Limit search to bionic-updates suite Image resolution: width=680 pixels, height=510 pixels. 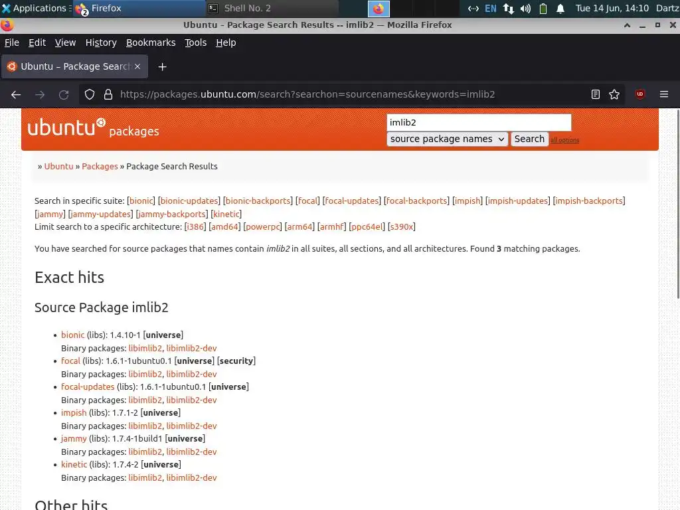189,201
